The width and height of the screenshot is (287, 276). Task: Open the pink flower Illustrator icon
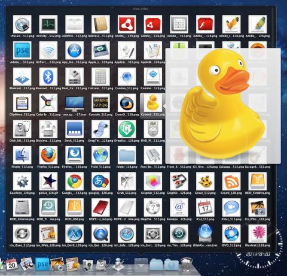coord(258,233)
